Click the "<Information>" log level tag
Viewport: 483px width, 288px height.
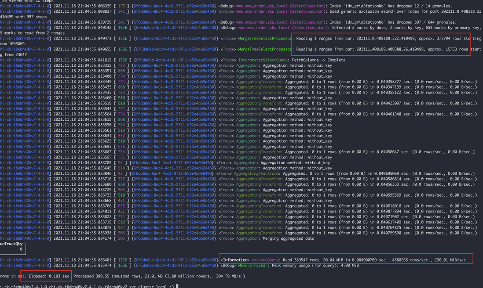click(x=235, y=260)
